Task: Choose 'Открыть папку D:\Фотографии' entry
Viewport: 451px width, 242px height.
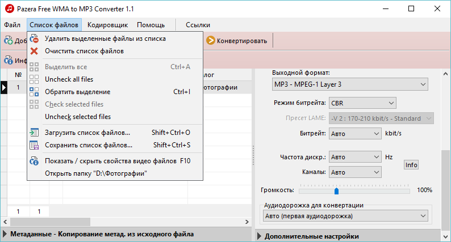Action: pyautogui.click(x=115, y=173)
